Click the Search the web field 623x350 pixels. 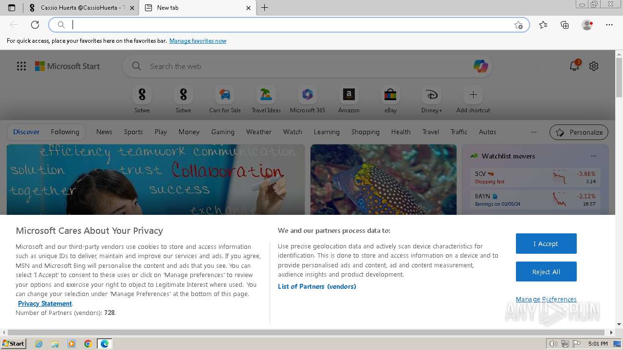[x=308, y=66]
